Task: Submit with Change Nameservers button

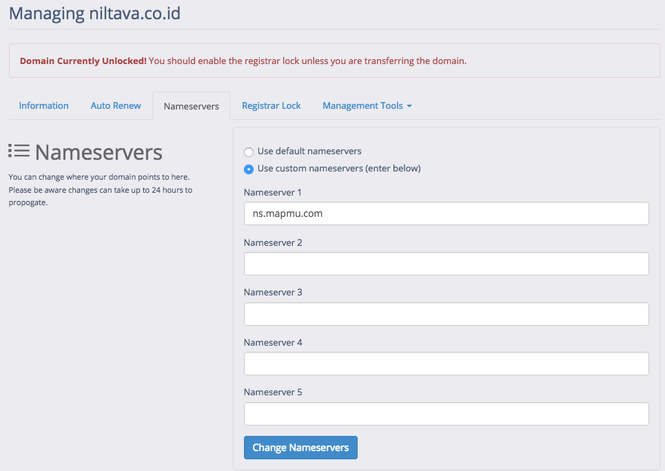Action: (x=300, y=448)
